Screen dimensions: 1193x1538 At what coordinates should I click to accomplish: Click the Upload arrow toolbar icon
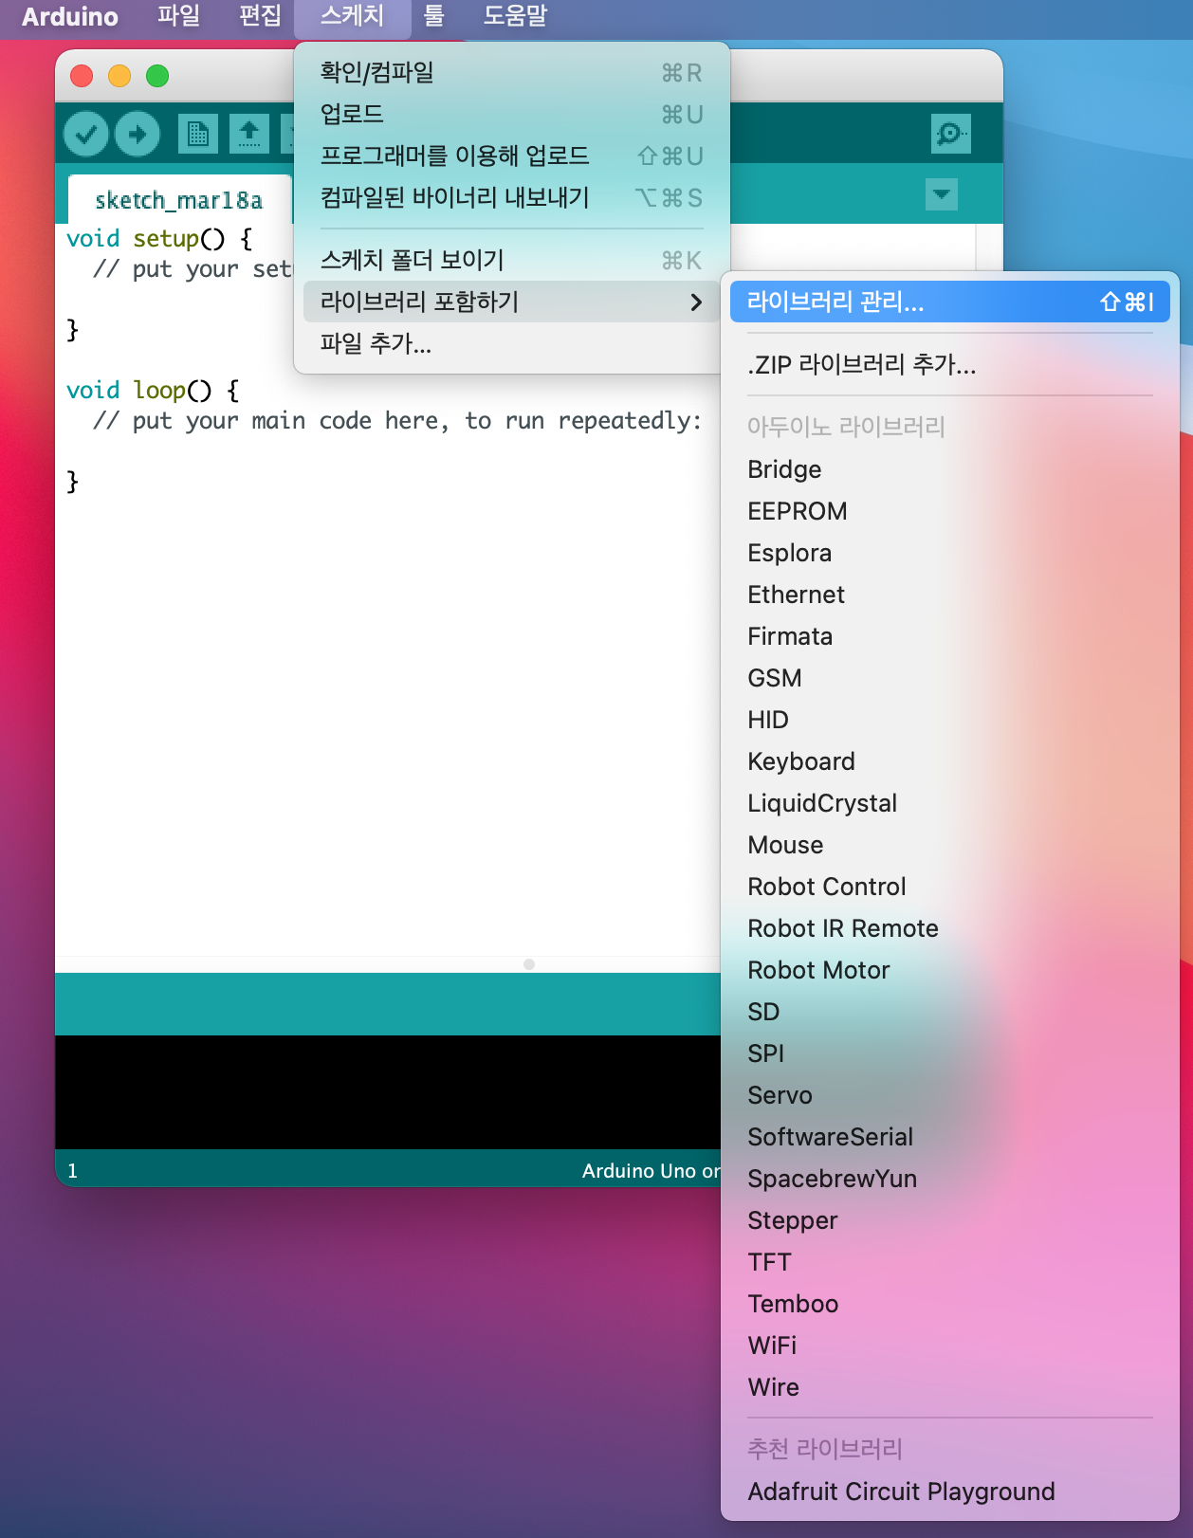coord(138,134)
